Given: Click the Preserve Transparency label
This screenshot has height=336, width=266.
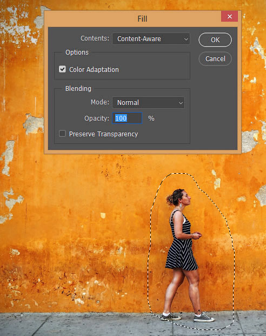Looking at the screenshot, I should [x=103, y=134].
